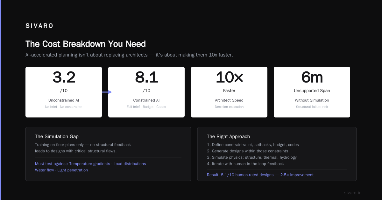Click the 'Without Simulation' label
The height and width of the screenshot is (200, 382).
pos(312,100)
